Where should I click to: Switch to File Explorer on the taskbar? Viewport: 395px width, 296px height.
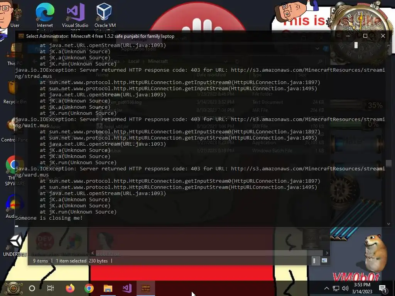click(x=108, y=288)
